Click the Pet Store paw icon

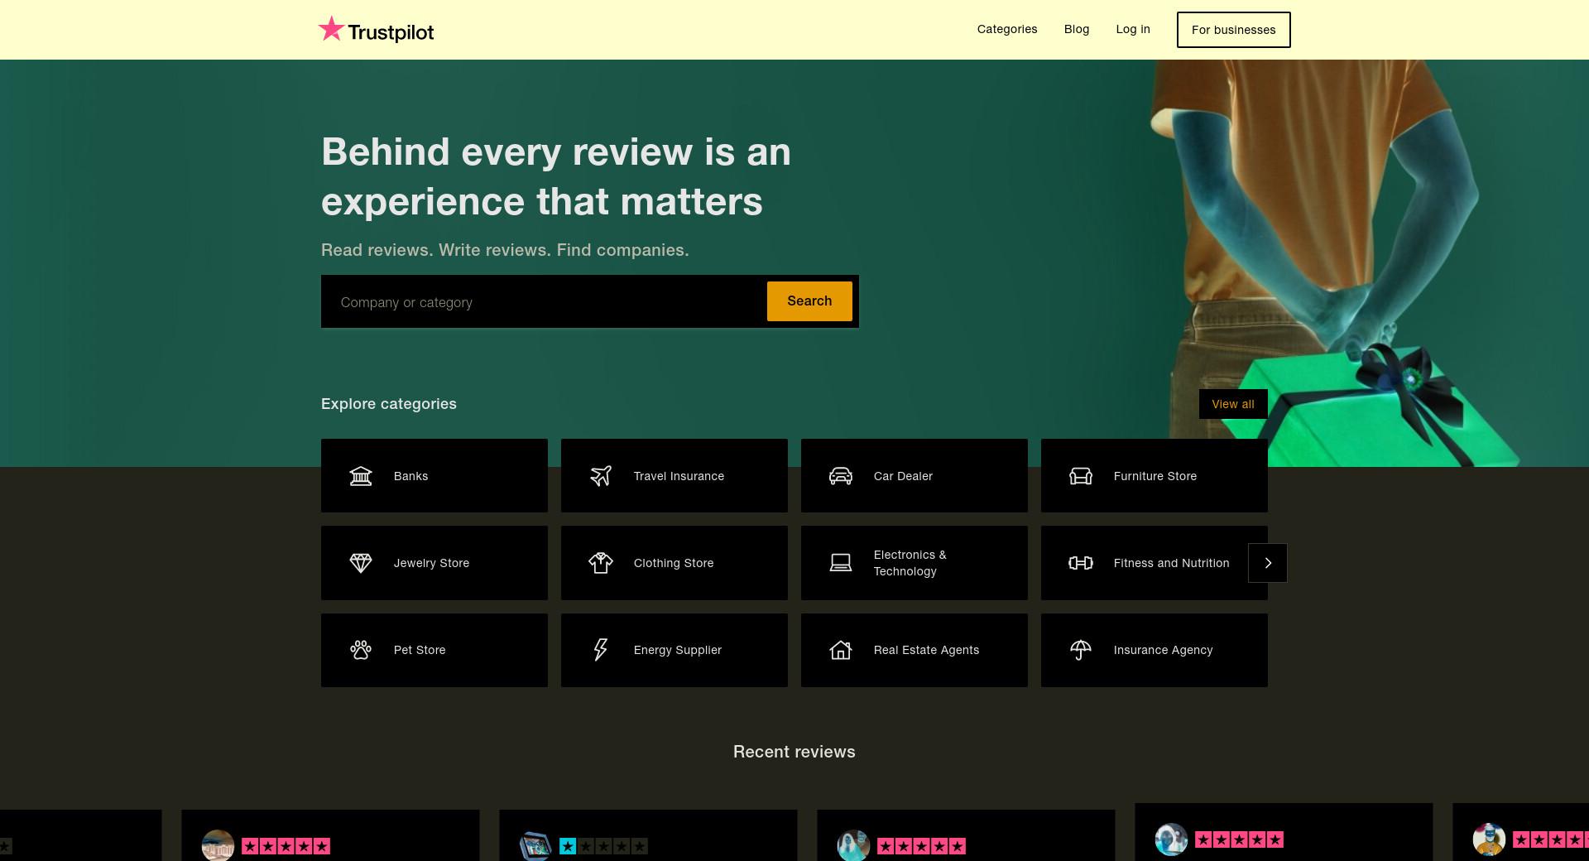point(361,650)
